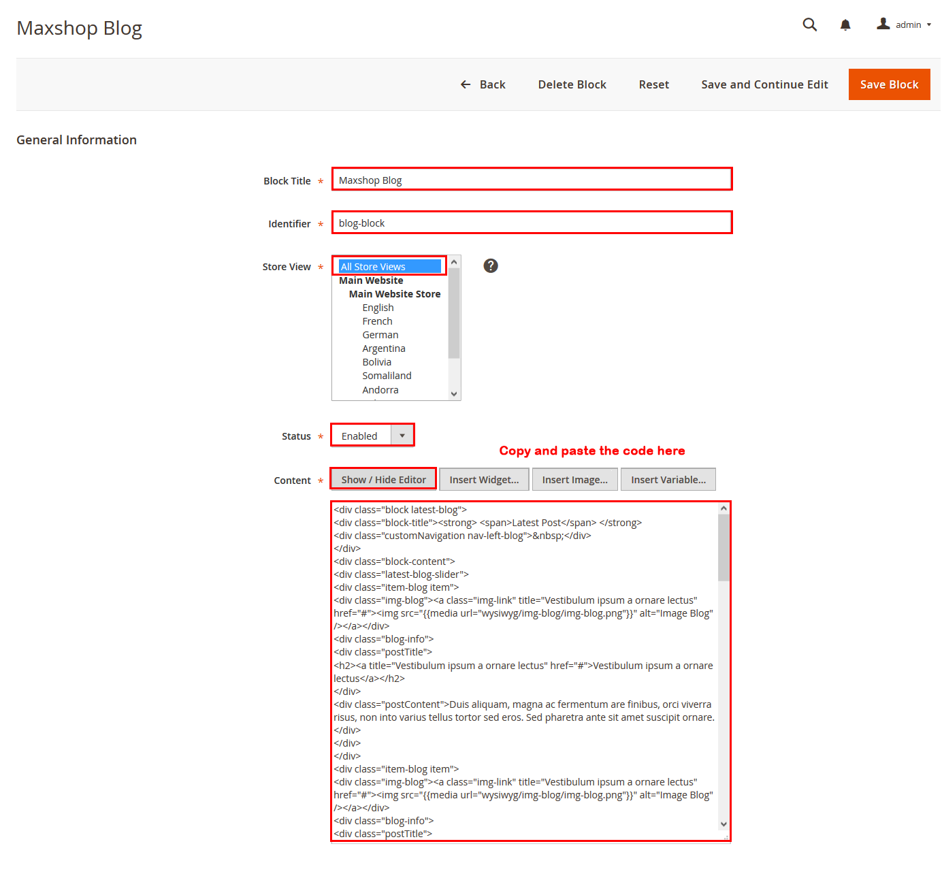Click Store View list scroll-down arrow
Viewport: 942px width, 878px height.
tap(454, 393)
